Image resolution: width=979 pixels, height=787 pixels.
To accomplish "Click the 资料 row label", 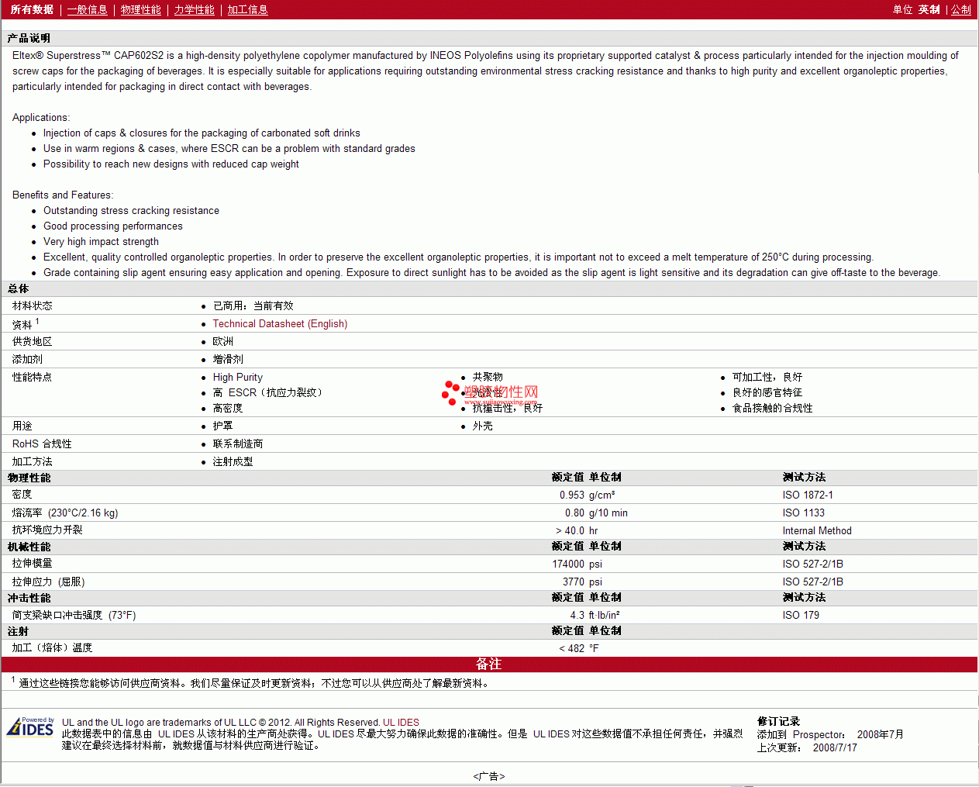I will pyautogui.click(x=22, y=325).
